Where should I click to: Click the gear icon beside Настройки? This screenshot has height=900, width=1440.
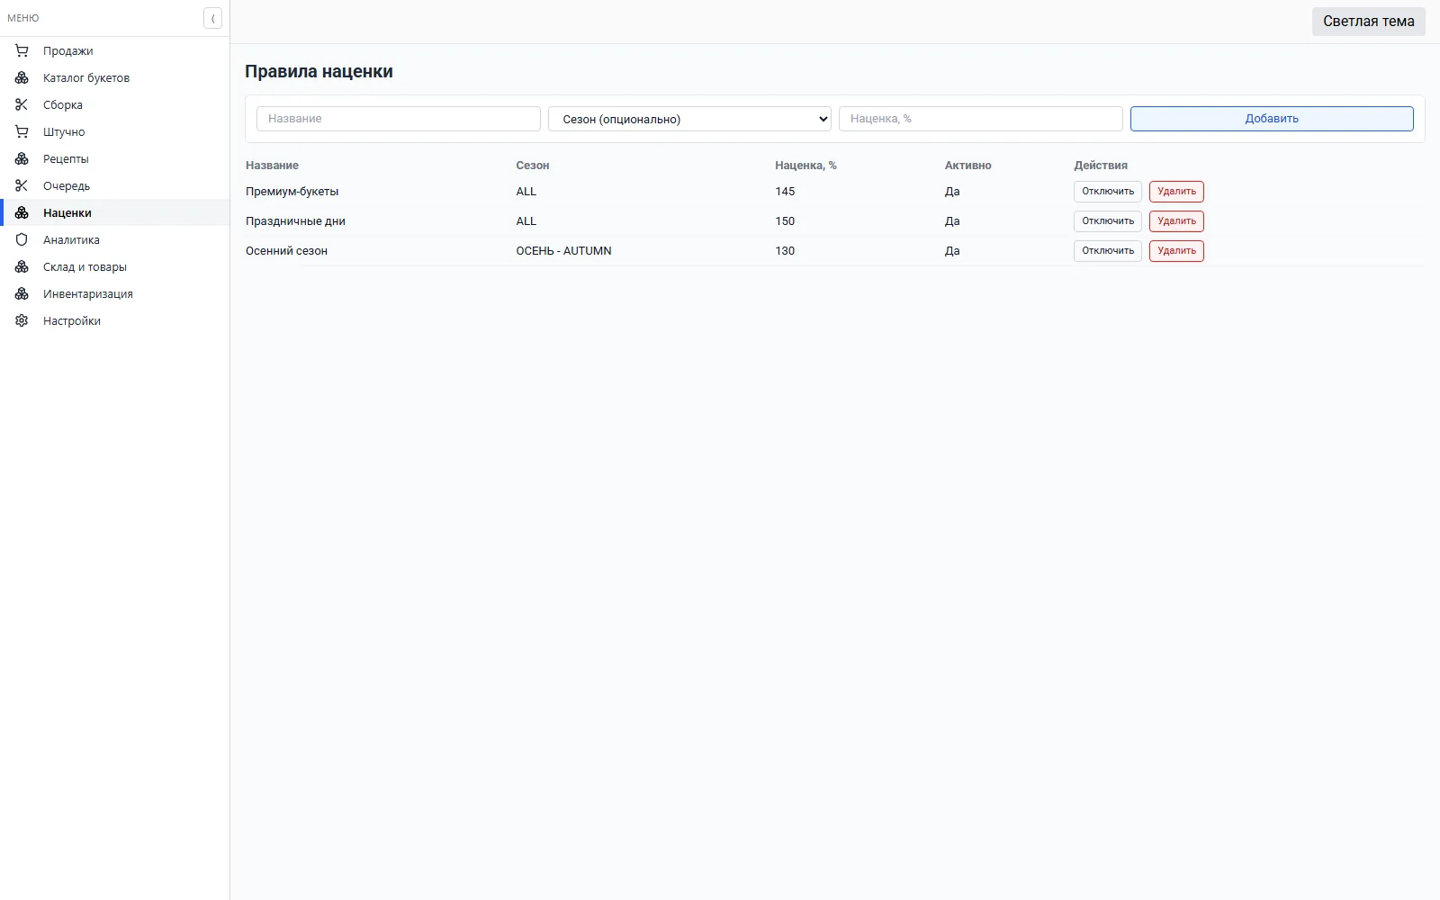tap(22, 320)
